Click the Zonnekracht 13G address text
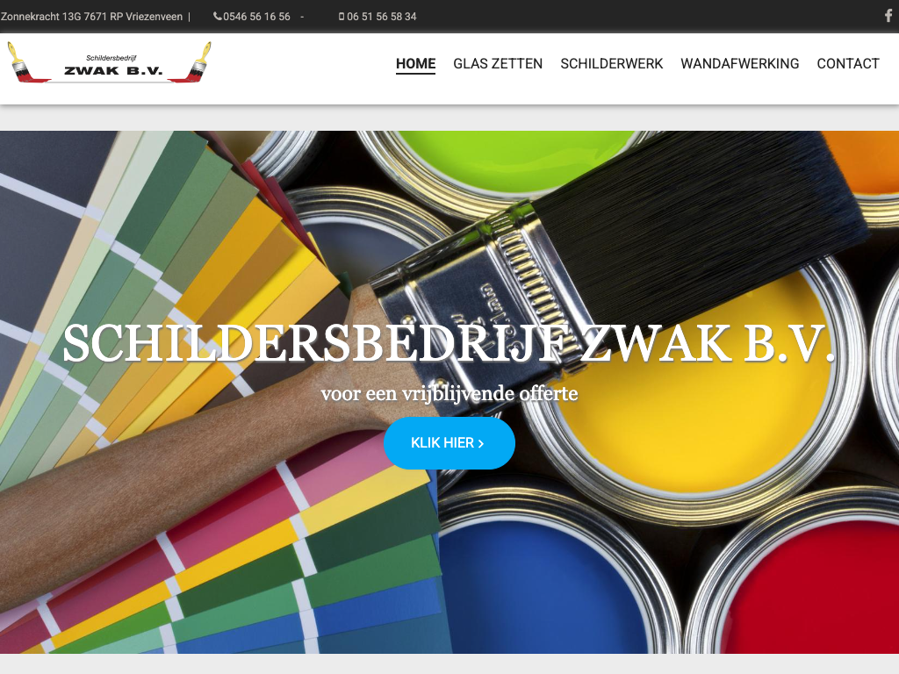 tap(91, 17)
